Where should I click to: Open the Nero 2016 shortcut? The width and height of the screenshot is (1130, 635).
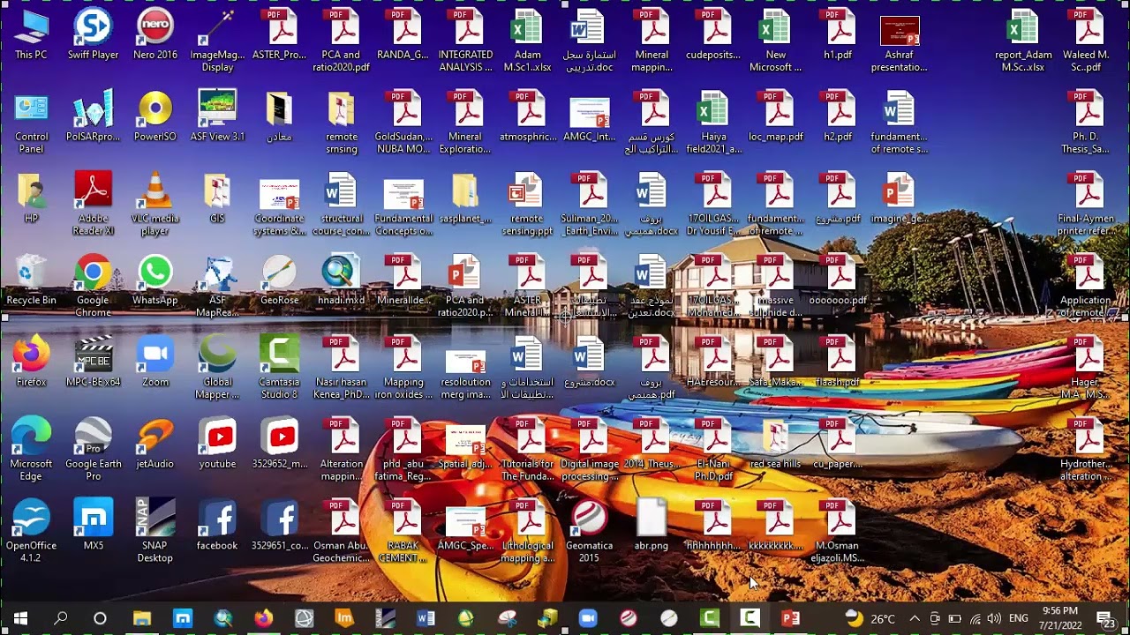click(x=155, y=35)
